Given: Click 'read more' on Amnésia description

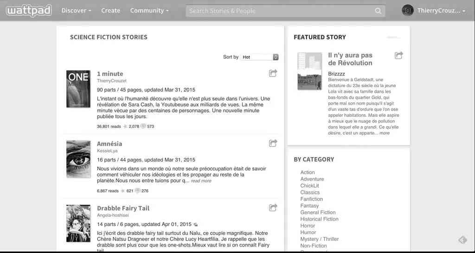Looking at the screenshot, I should [201, 181].
